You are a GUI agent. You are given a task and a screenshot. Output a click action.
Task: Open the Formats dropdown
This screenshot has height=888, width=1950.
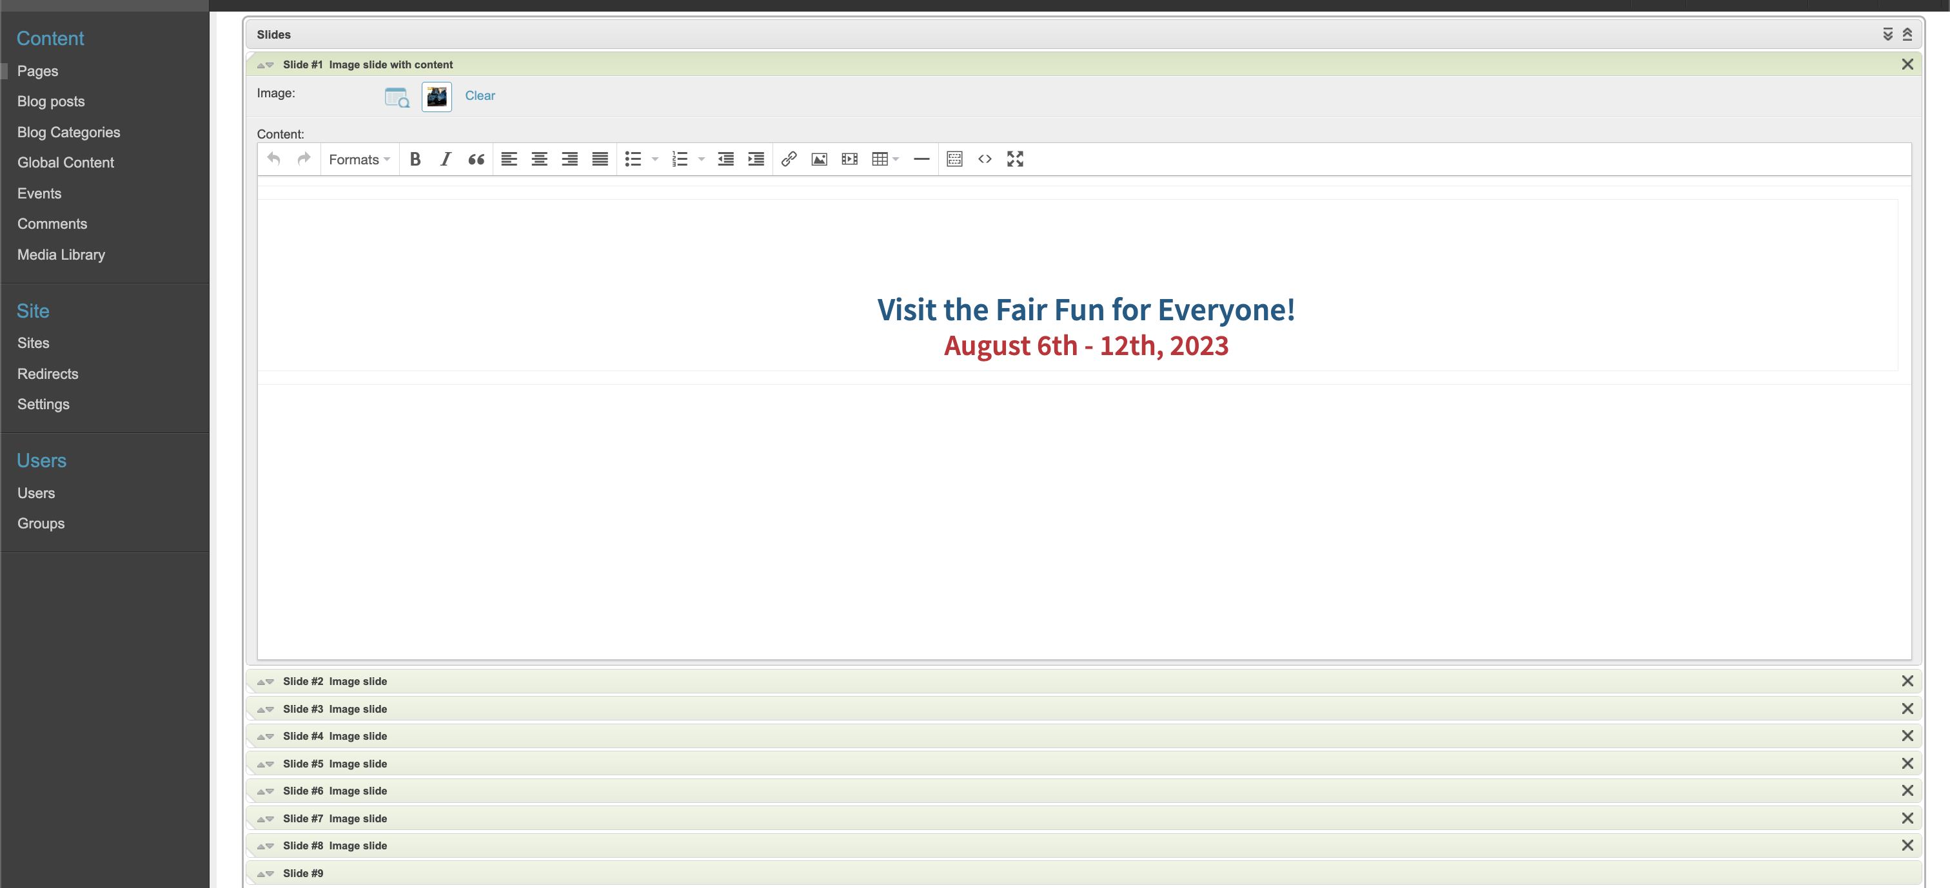pyautogui.click(x=360, y=160)
